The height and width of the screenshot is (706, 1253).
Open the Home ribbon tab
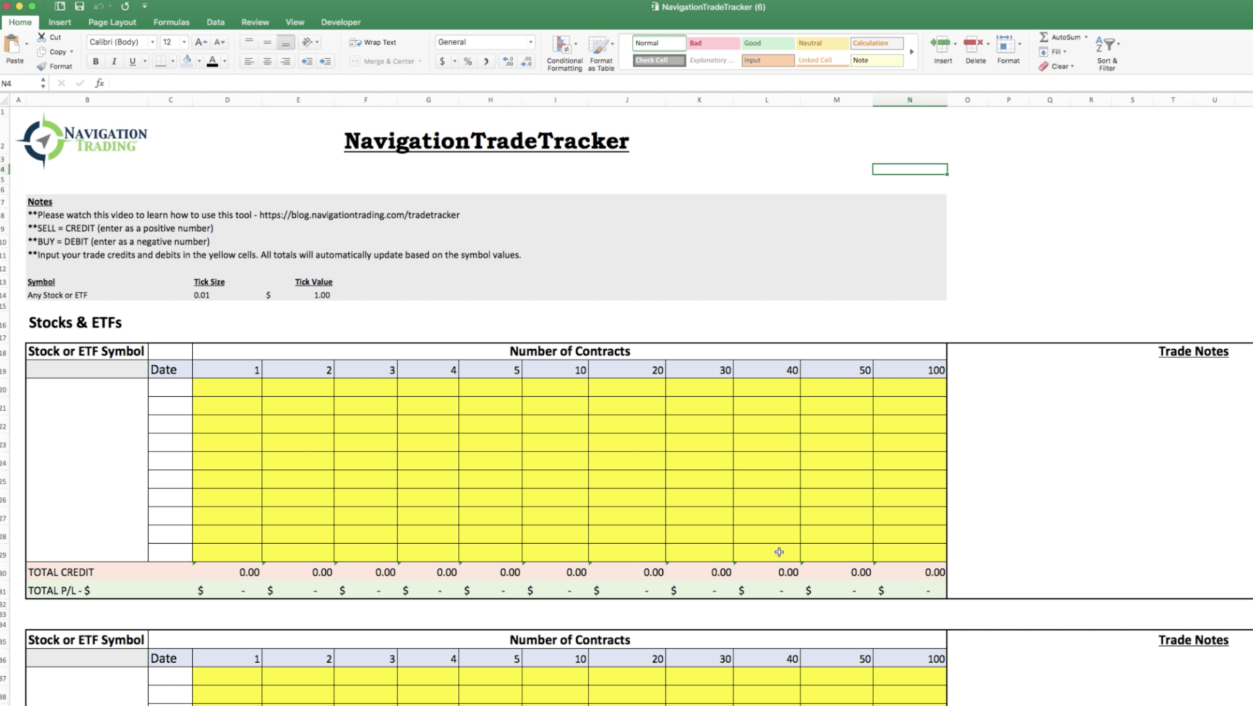[x=19, y=21]
